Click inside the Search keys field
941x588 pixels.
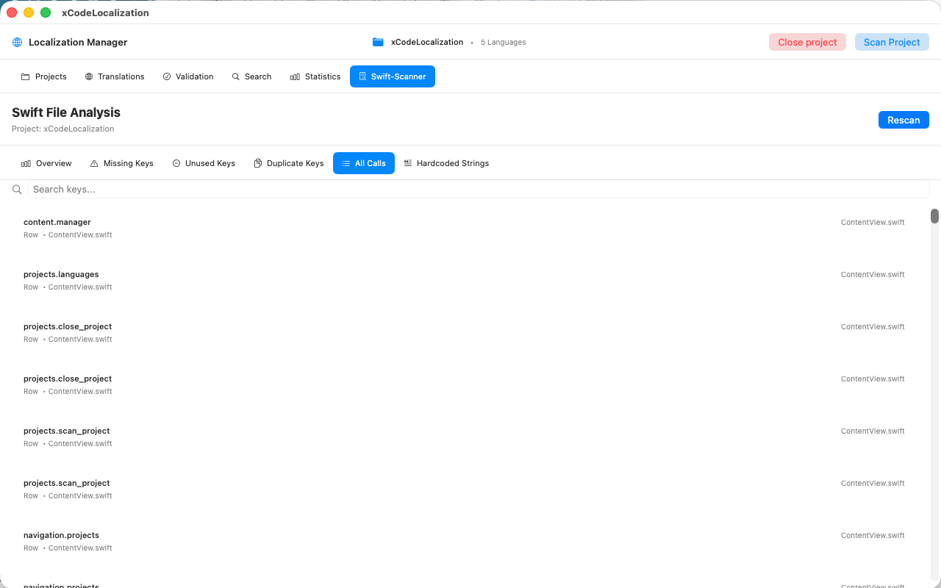221,189
